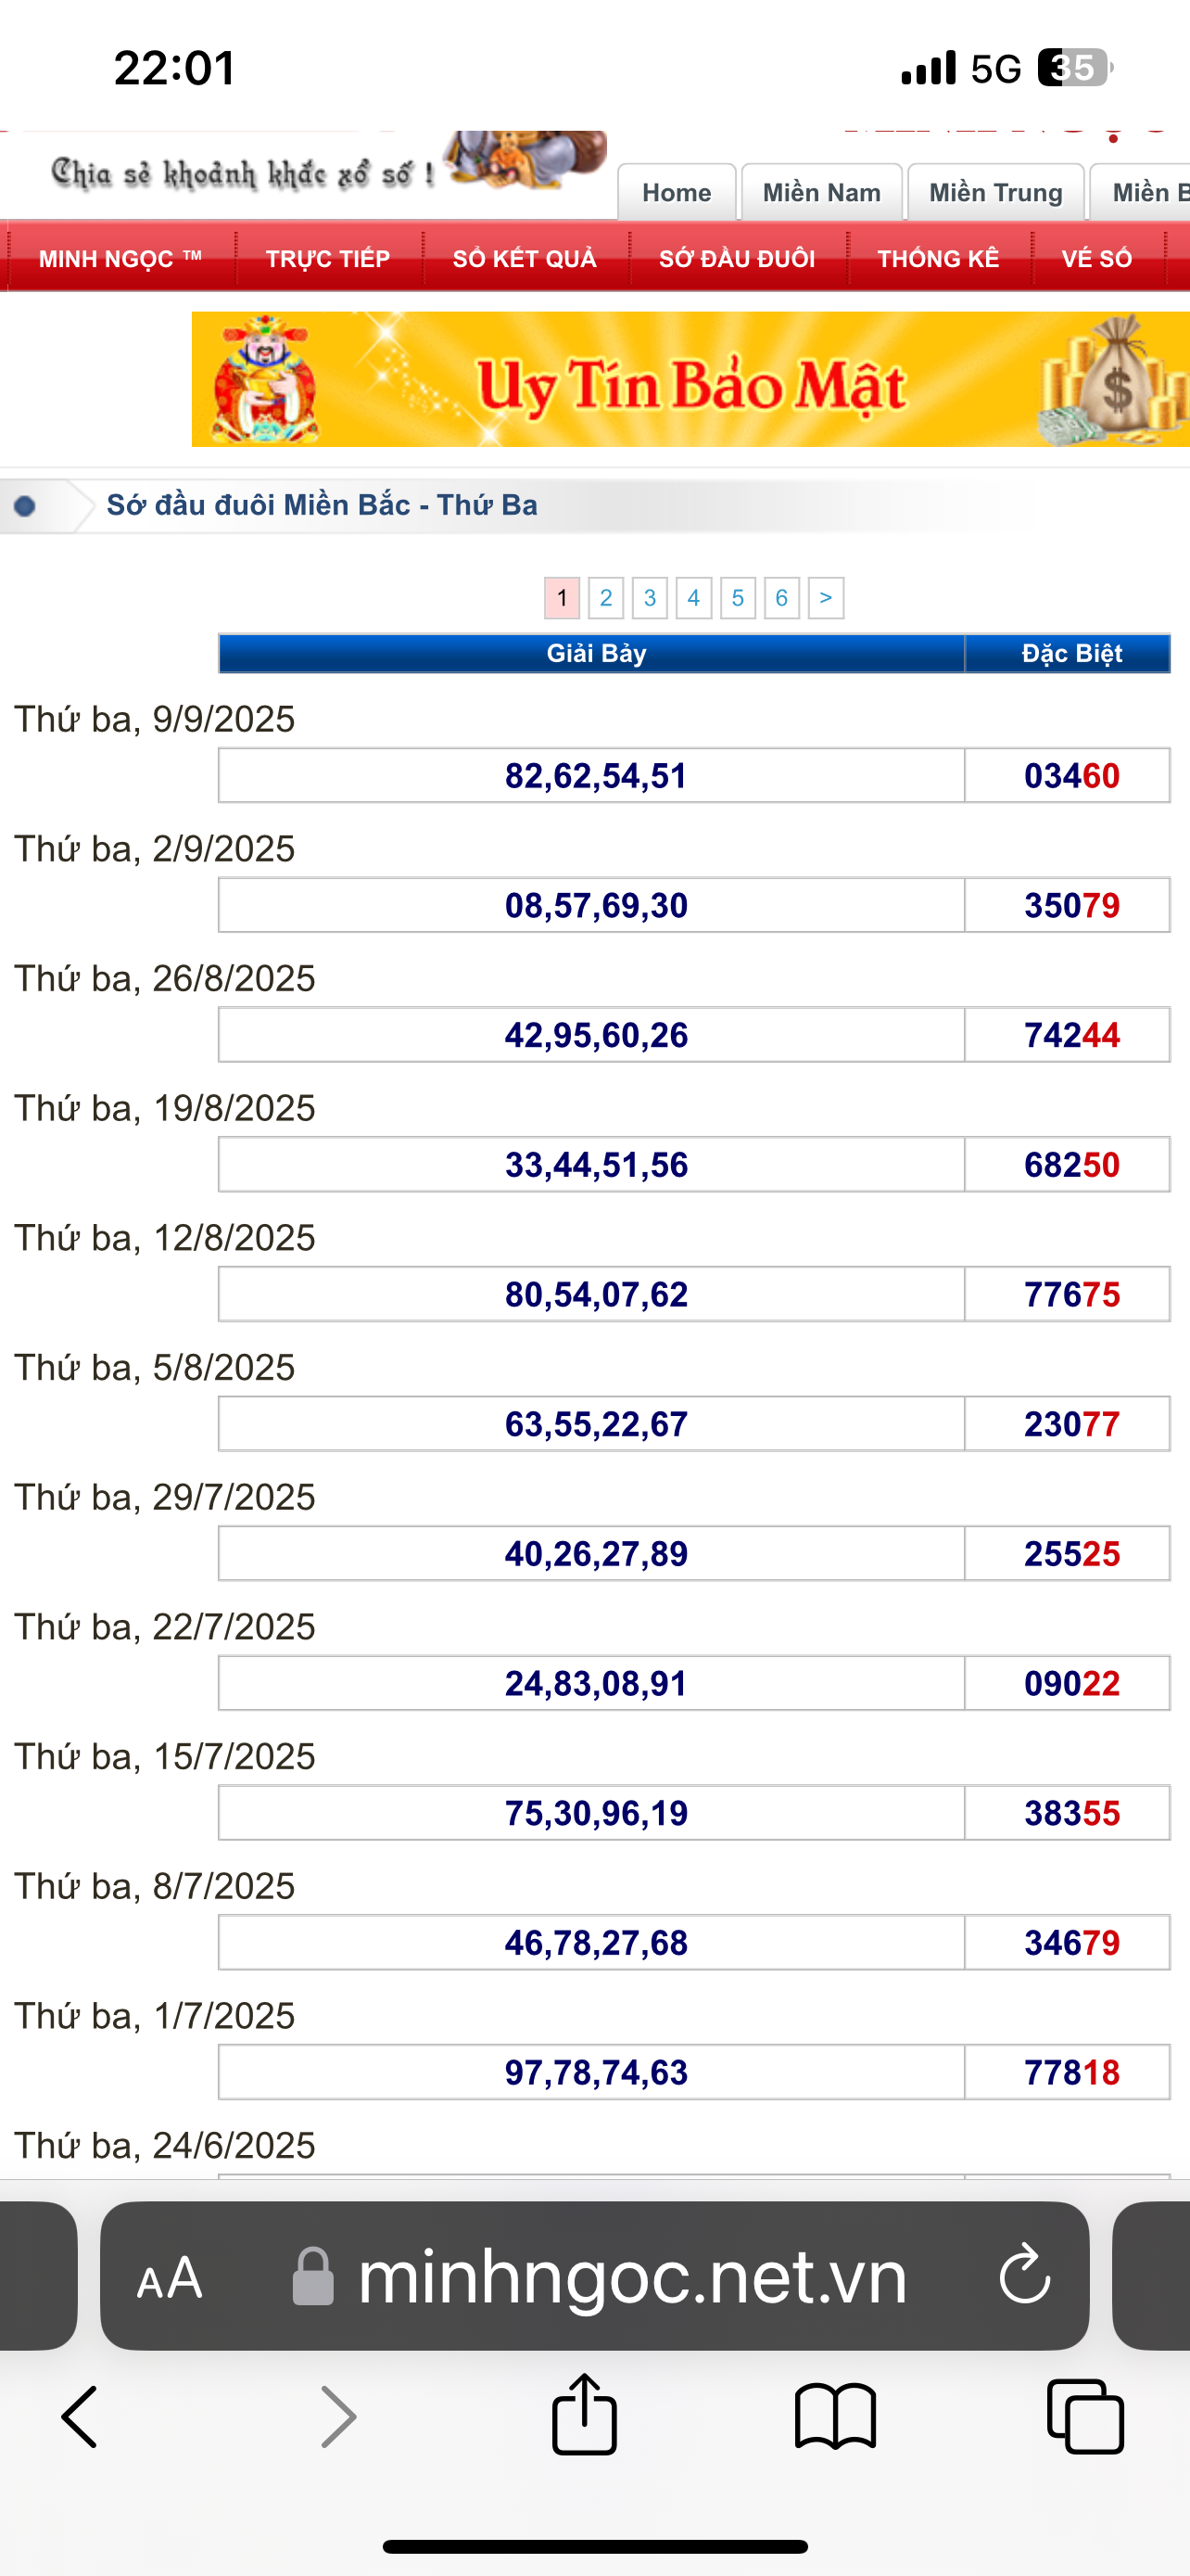Go to next page with > arrow
The height and width of the screenshot is (2576, 1190).
click(x=825, y=598)
